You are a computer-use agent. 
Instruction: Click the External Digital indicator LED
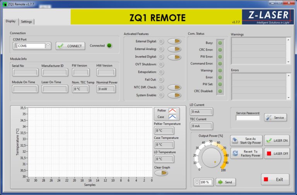pyautogui.click(x=161, y=41)
